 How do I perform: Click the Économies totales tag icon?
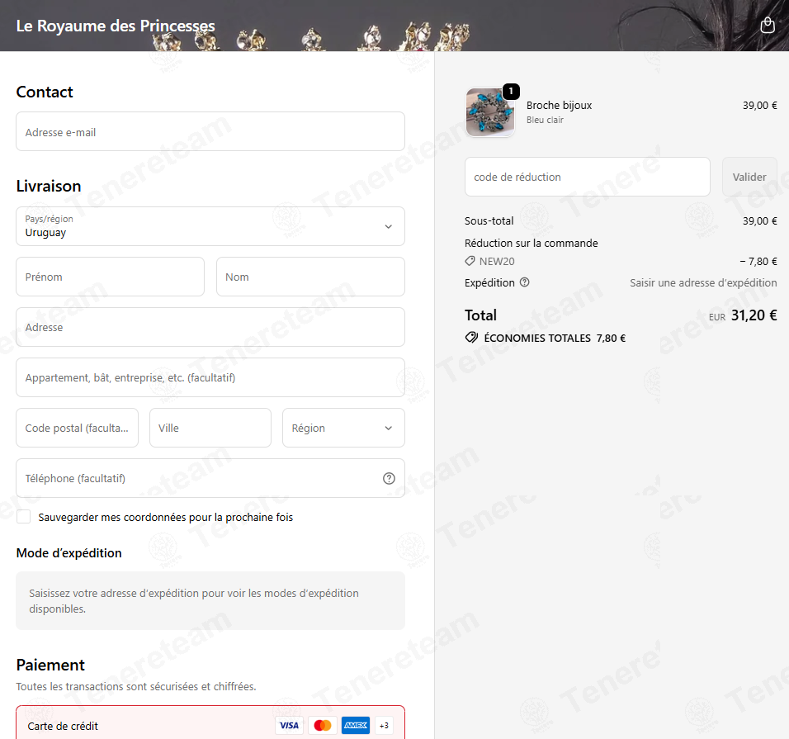(x=471, y=338)
